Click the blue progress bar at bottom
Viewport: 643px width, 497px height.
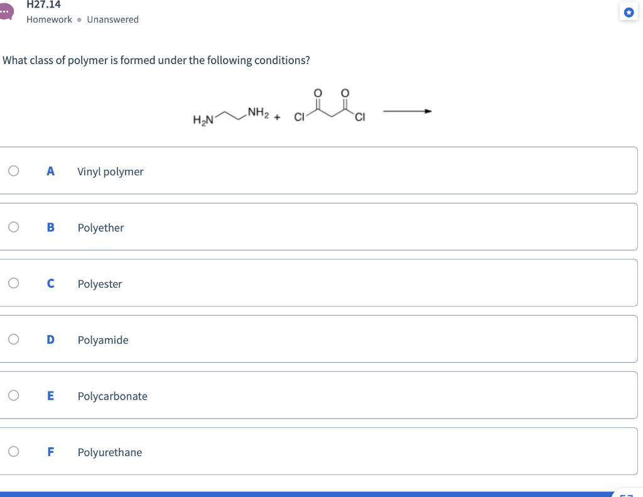pos(314,492)
